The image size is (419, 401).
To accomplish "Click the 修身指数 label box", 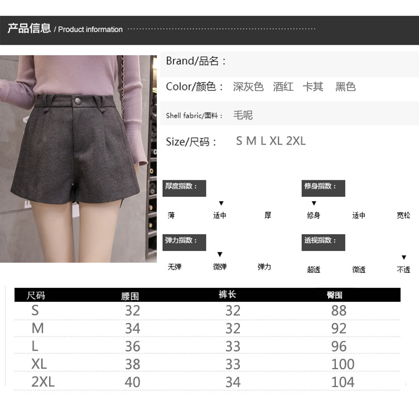I will [323, 188].
